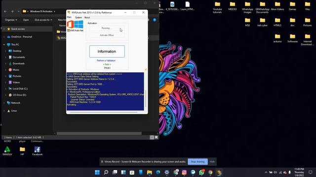
Task: Expand the Desktop tree node
Action: pyautogui.click(x=5, y=51)
